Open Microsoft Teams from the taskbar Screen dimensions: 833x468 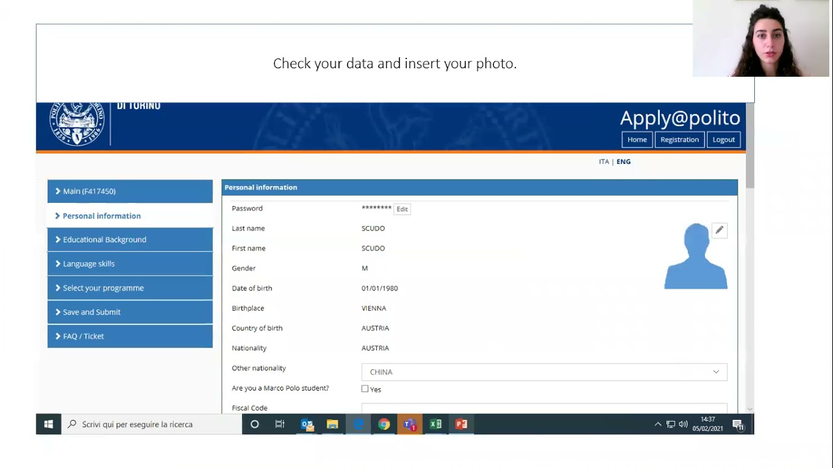click(x=410, y=424)
